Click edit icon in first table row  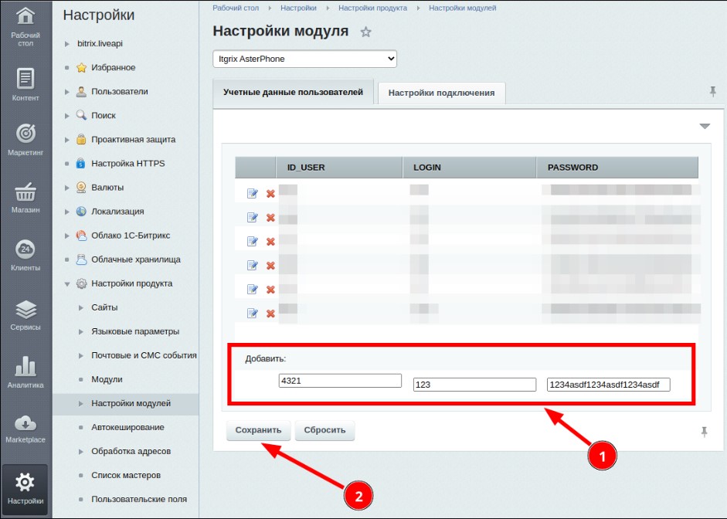point(252,193)
